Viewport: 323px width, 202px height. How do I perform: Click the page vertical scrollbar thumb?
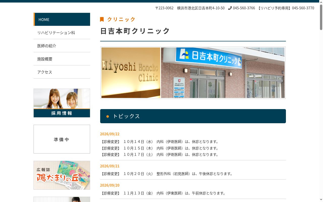coord(321,17)
